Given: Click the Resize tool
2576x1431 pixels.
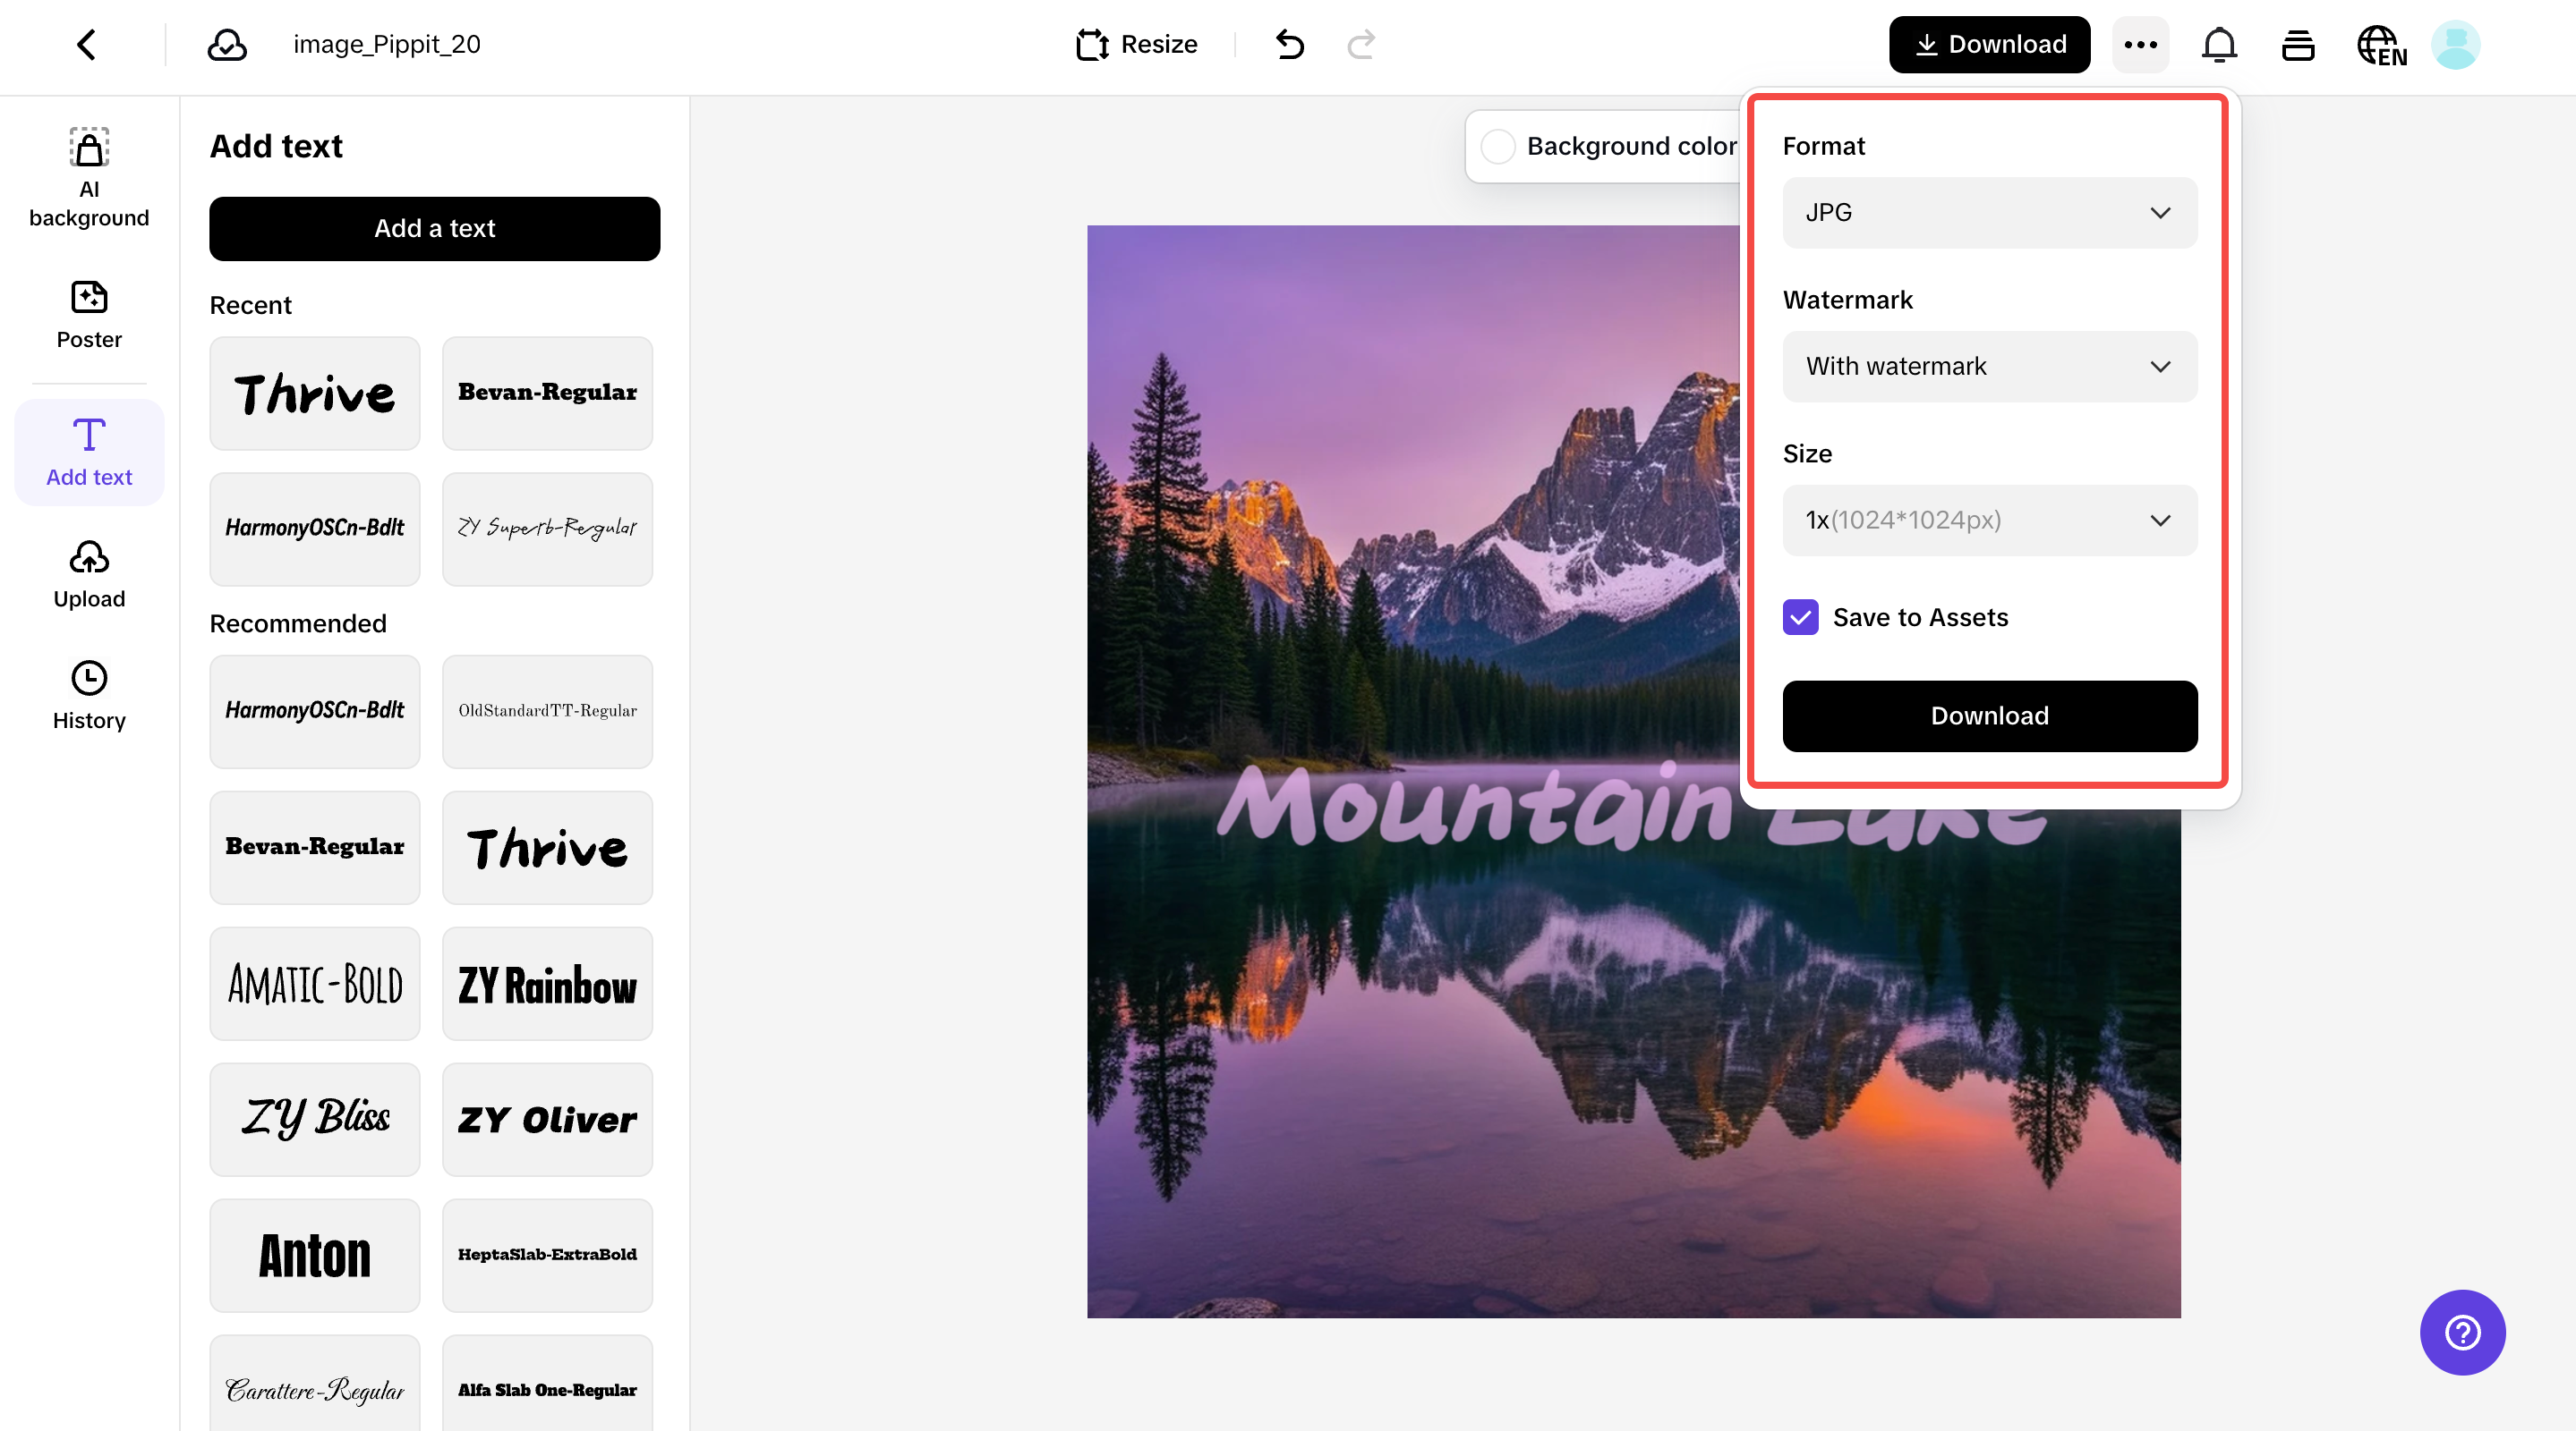Looking at the screenshot, I should coord(1136,44).
